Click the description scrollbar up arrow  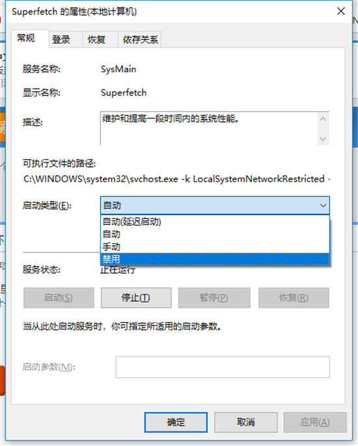point(323,119)
